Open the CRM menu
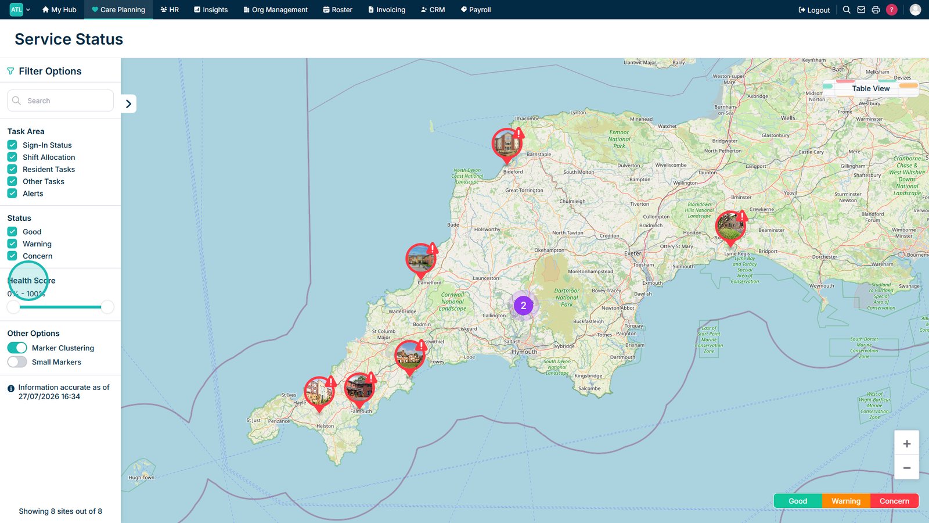Viewport: 929px width, 523px height. [x=433, y=9]
